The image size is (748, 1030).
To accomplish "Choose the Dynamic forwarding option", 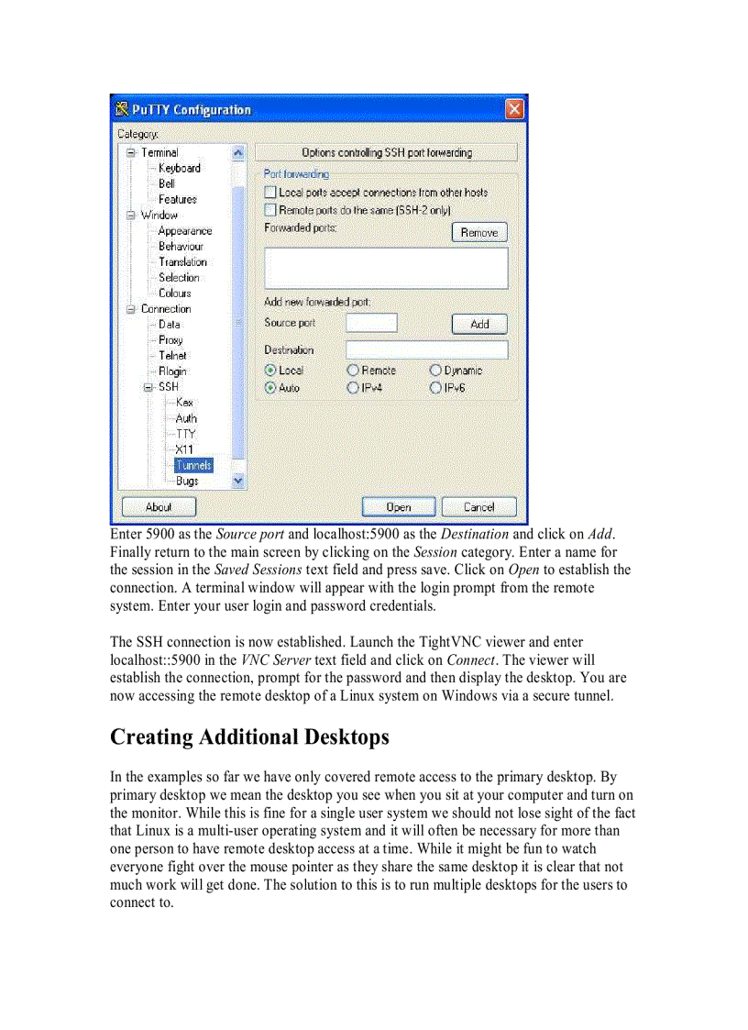I will [434, 370].
